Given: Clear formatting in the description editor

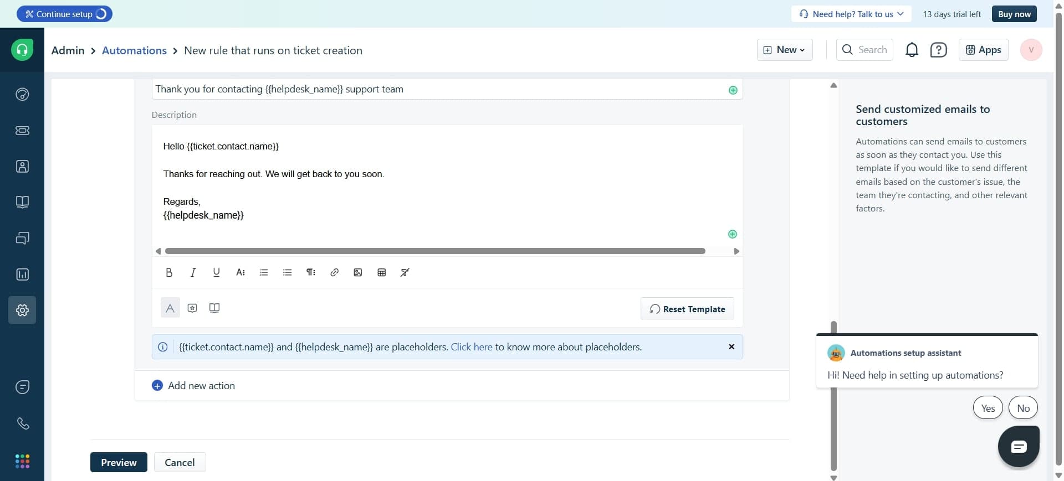Looking at the screenshot, I should pyautogui.click(x=405, y=272).
